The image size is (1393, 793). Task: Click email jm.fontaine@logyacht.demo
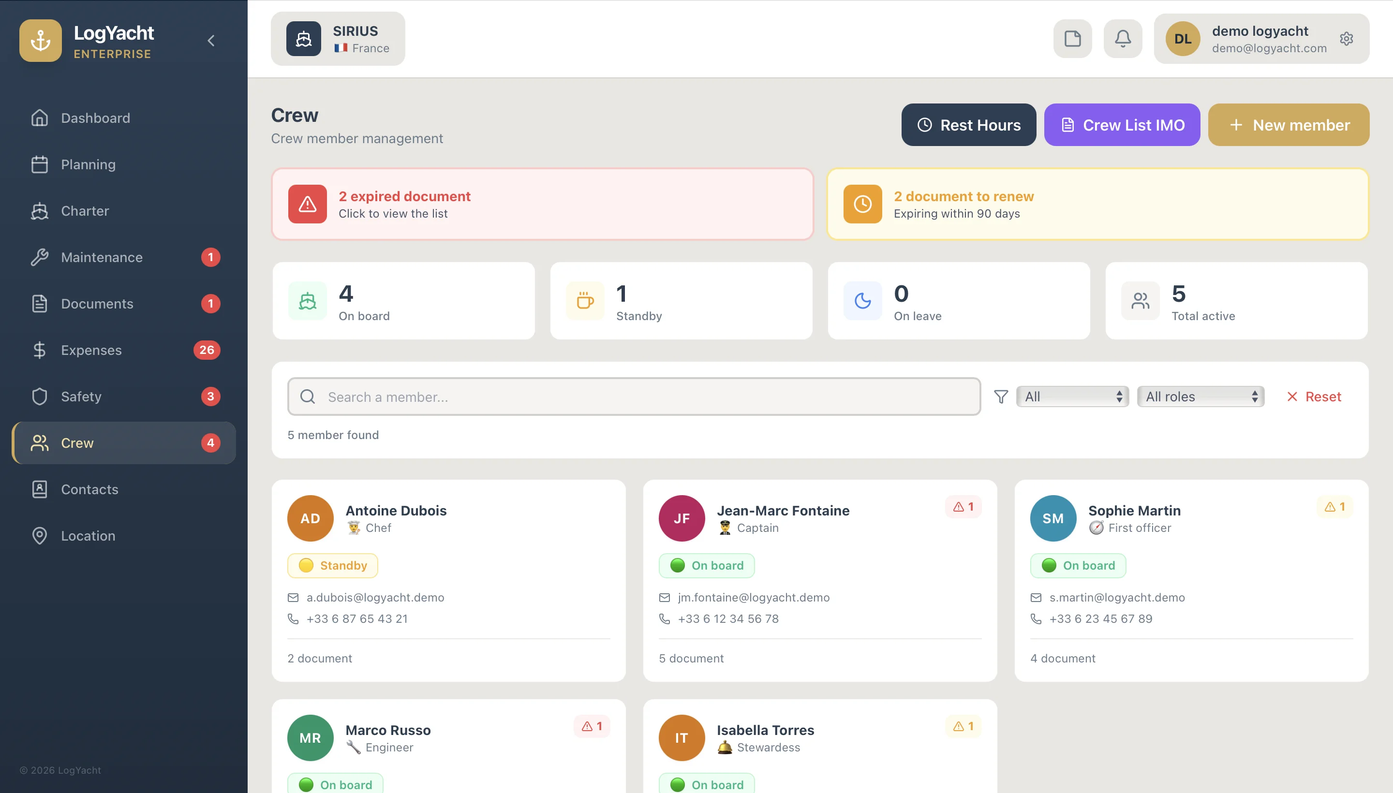point(754,598)
